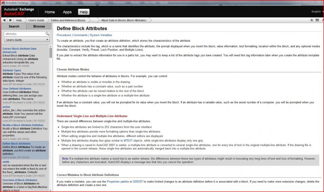Email this page using the envelope icon

[317, 20]
